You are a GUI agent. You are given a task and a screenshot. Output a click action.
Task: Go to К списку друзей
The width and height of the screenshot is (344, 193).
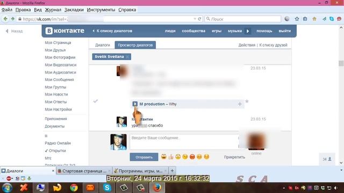click(x=273, y=45)
